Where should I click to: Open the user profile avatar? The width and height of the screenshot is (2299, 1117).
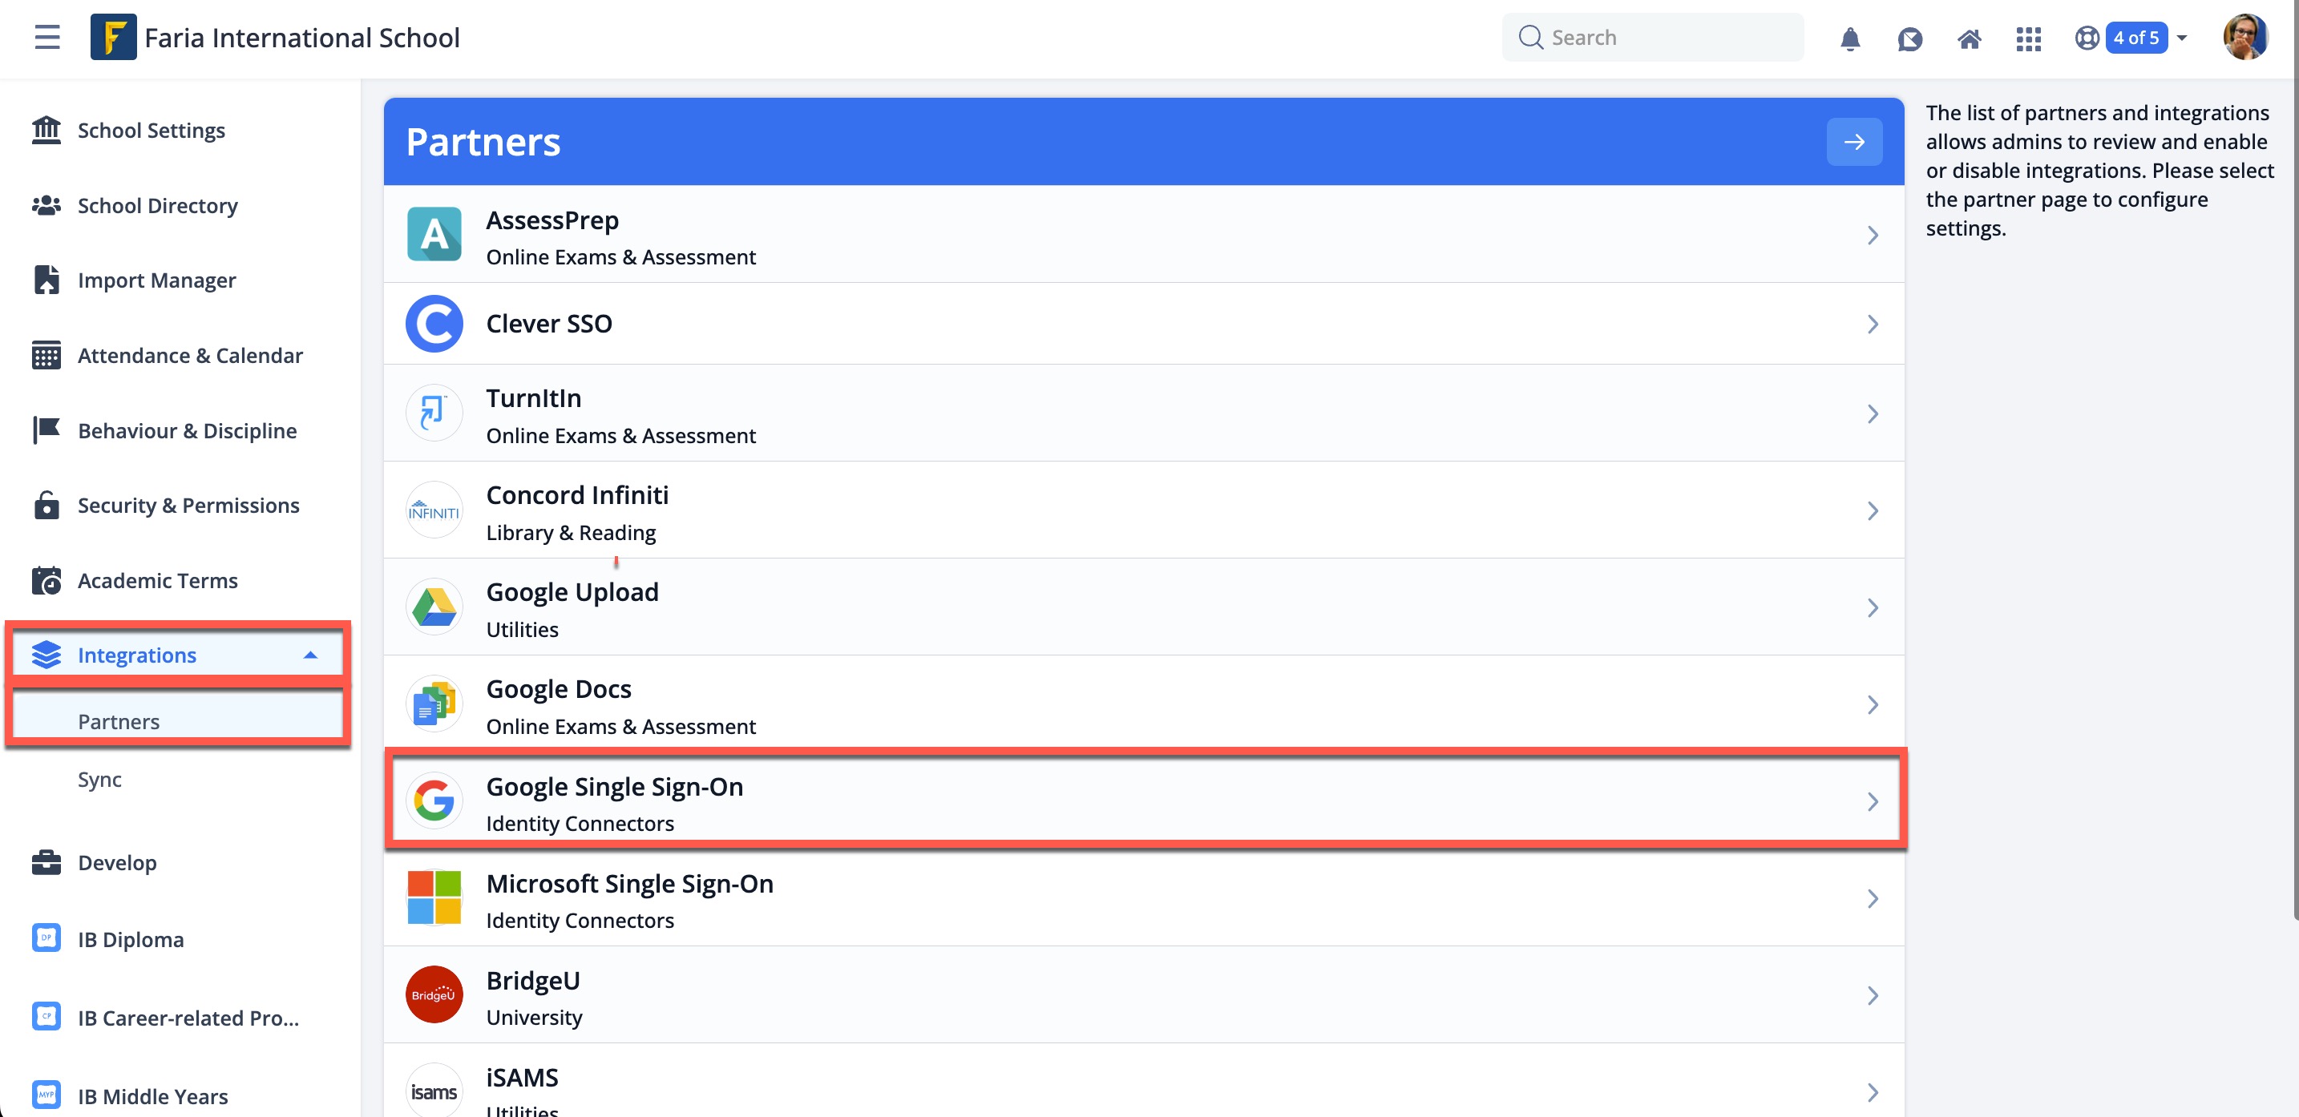pyautogui.click(x=2244, y=38)
